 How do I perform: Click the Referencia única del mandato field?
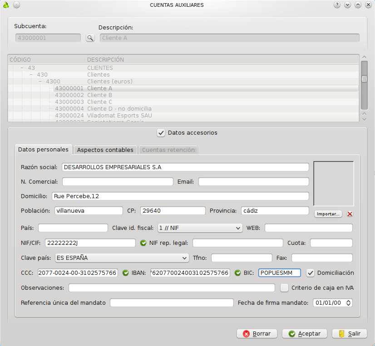(172, 303)
